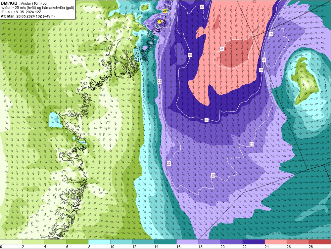Select the 20–22 m/s violet legend swatch

232,242
